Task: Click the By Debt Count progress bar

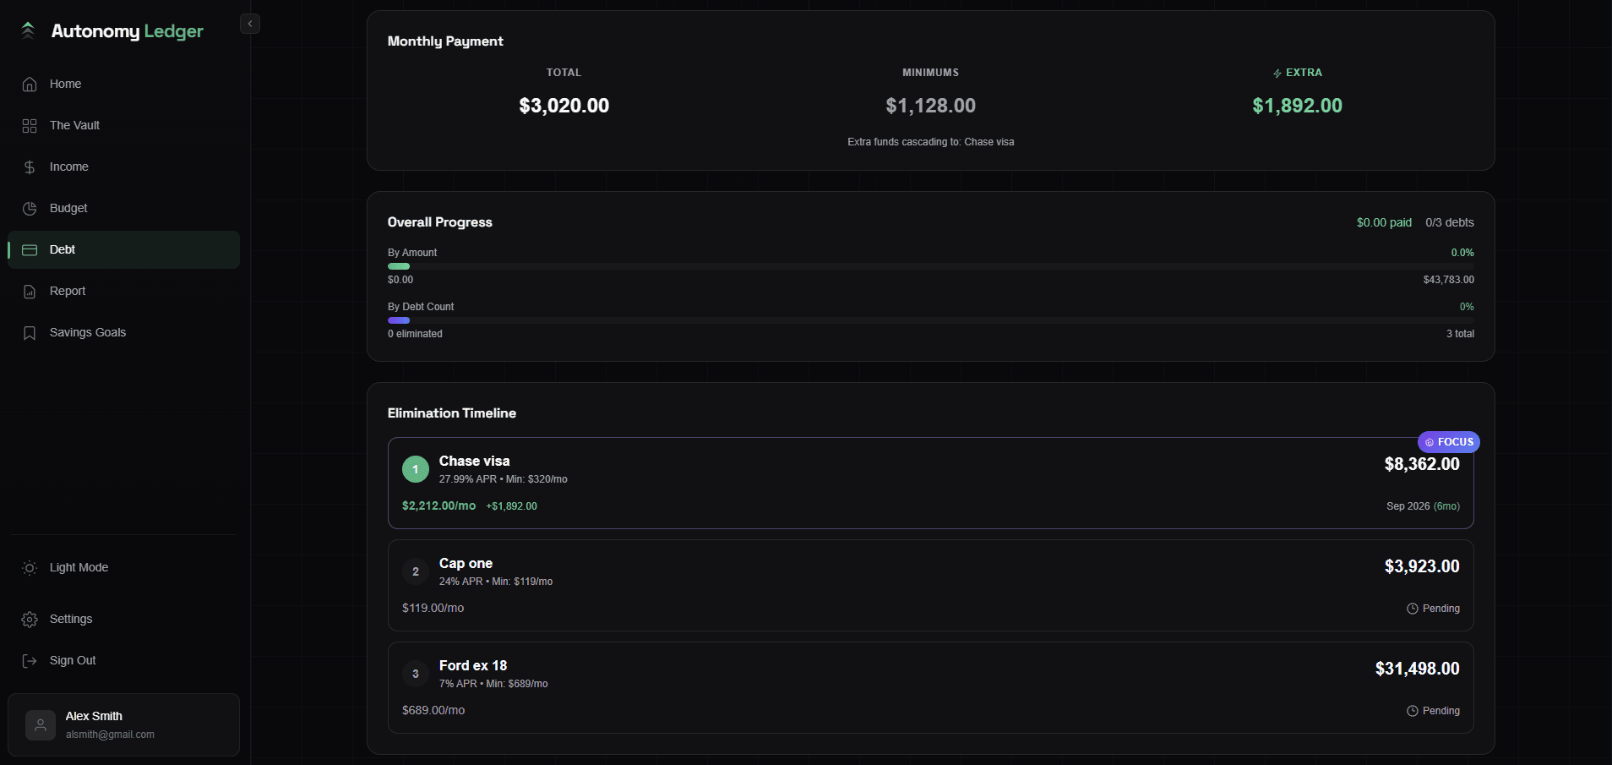Action: pos(930,320)
